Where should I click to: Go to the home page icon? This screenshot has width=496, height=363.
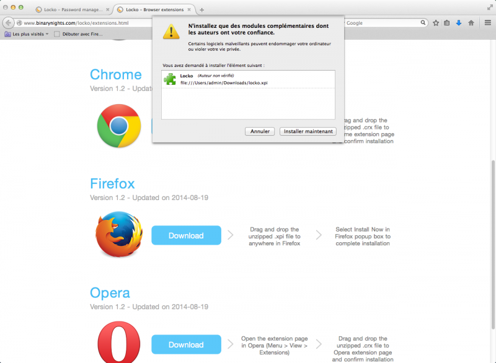point(471,23)
